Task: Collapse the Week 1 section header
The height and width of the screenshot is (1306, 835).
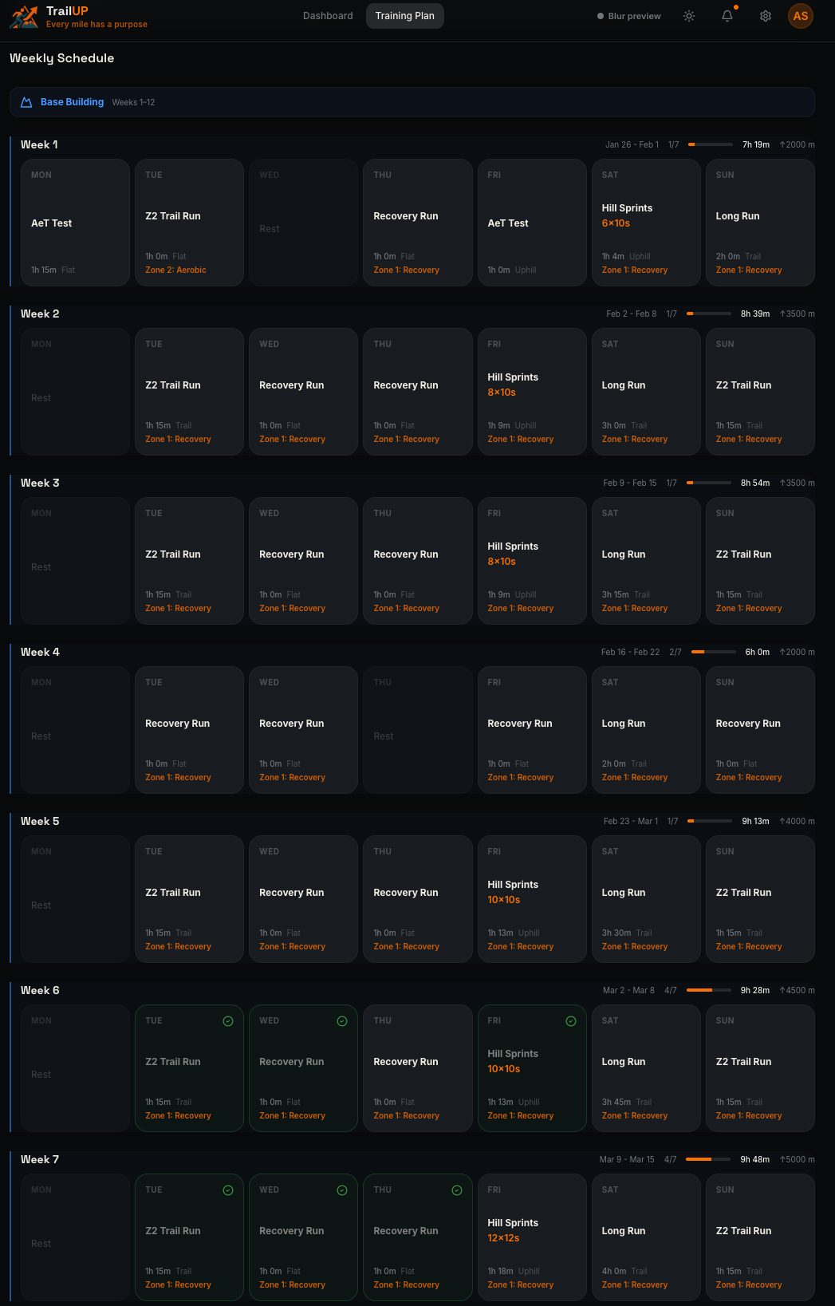Action: [39, 144]
